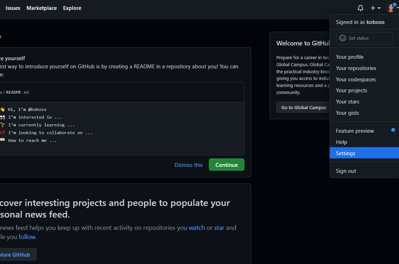Open Your gists
The image size is (399, 264).
tap(364, 113)
